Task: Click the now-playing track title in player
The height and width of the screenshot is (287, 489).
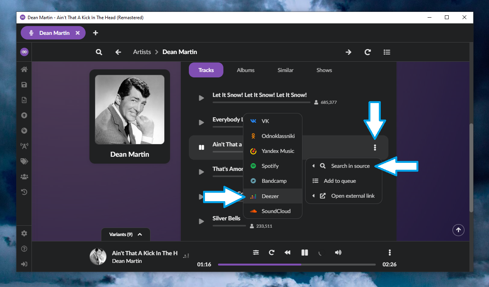Action: click(145, 253)
